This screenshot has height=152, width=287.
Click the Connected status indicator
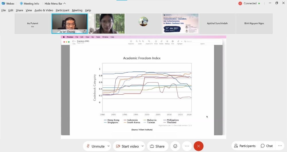pyautogui.click(x=250, y=3)
